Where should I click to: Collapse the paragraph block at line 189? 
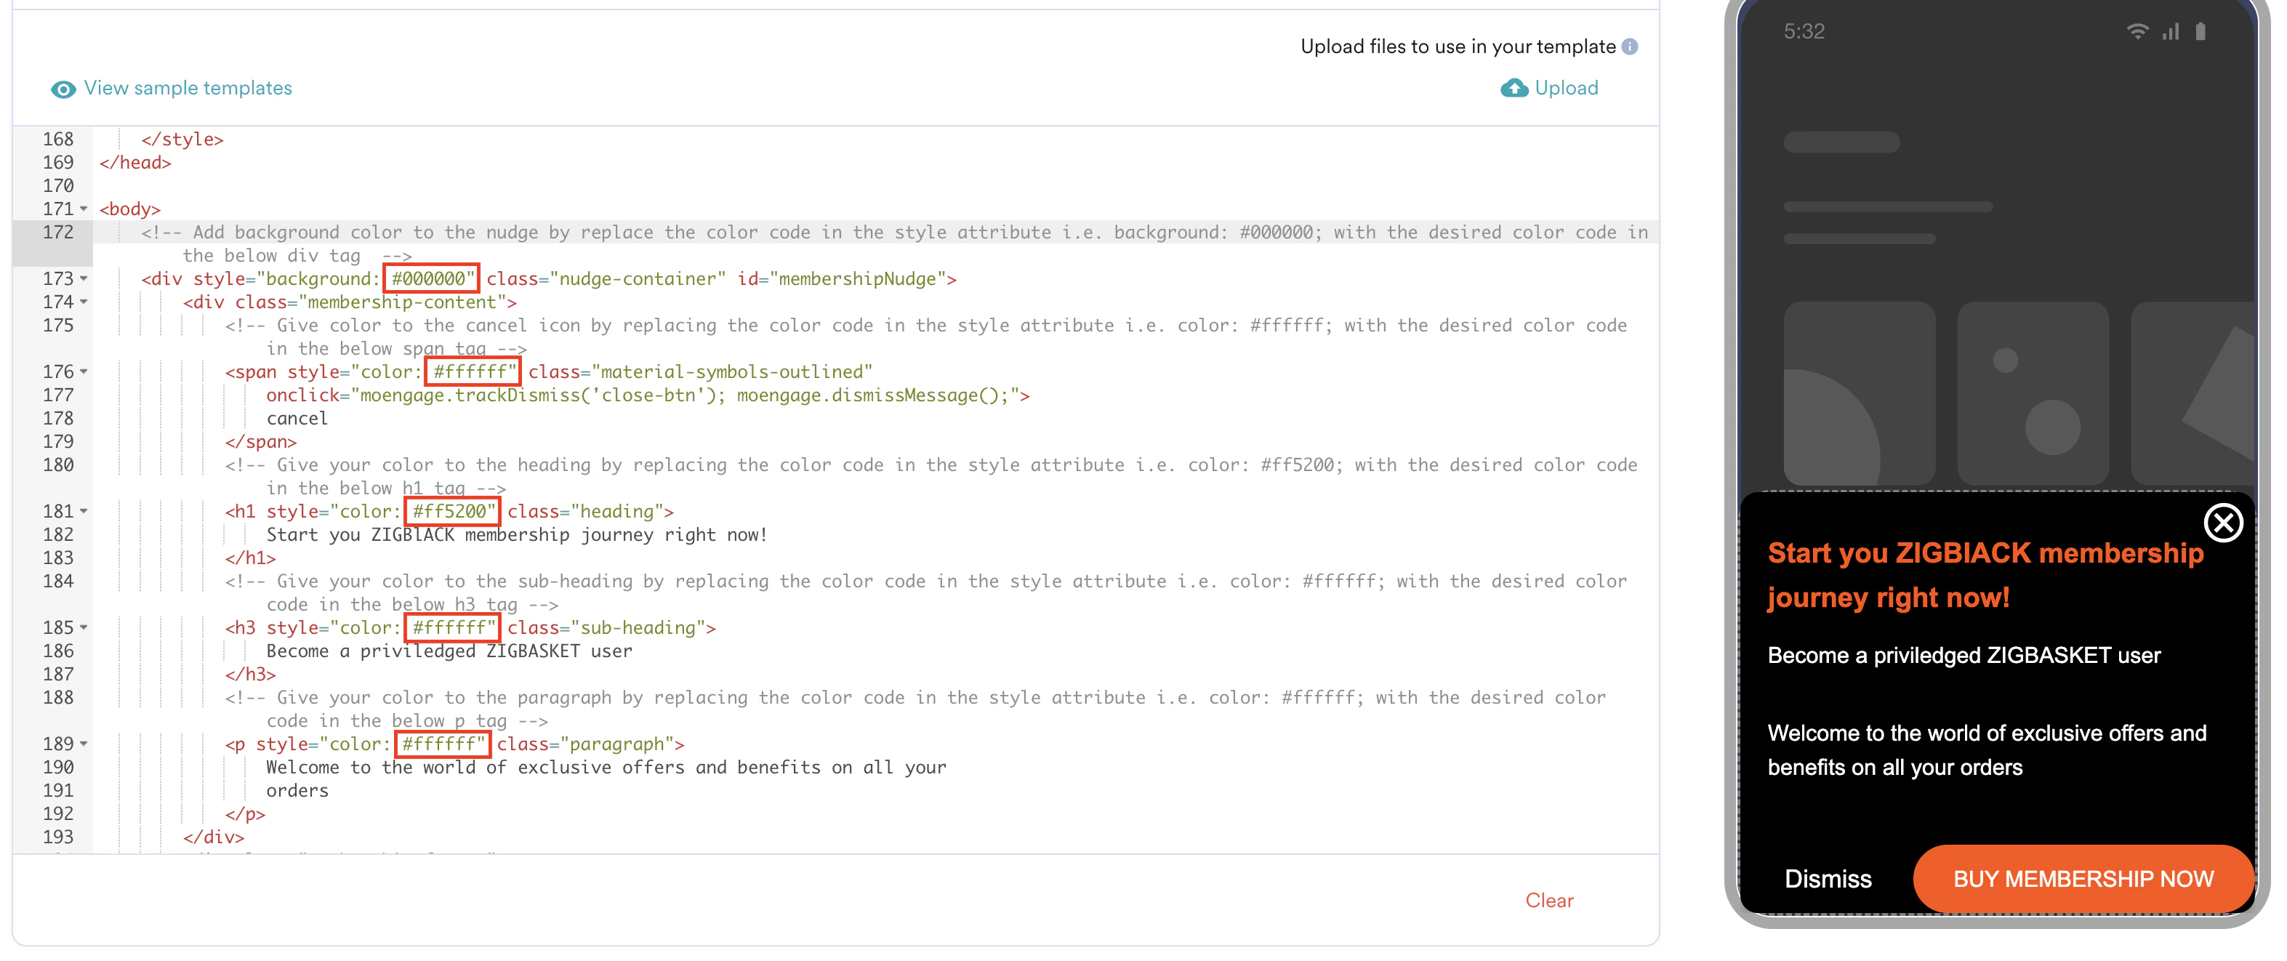click(x=84, y=744)
